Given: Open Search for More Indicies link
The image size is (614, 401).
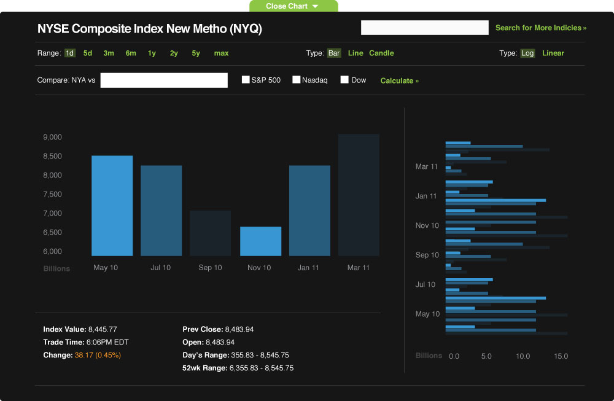Looking at the screenshot, I should [541, 28].
